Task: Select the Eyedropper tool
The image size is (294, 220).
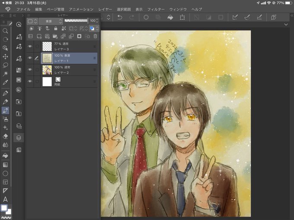Action: coord(5,82)
